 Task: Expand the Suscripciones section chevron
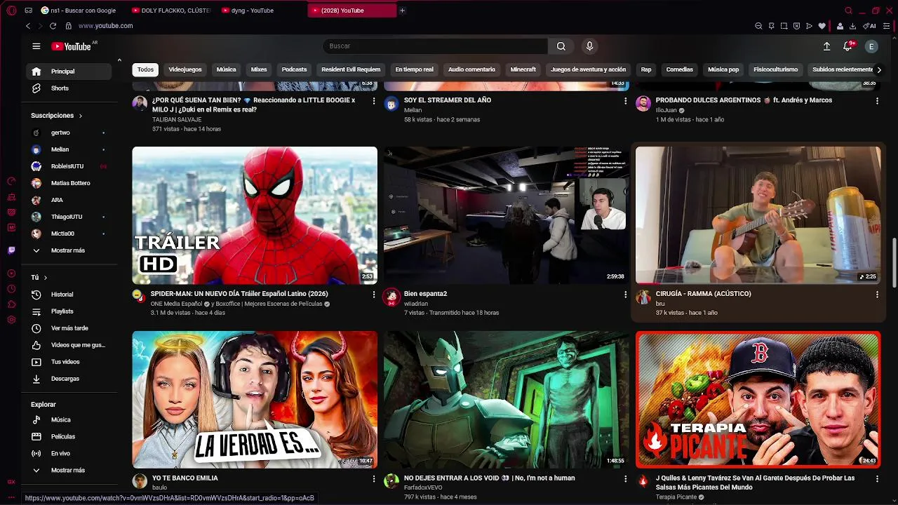pos(80,116)
